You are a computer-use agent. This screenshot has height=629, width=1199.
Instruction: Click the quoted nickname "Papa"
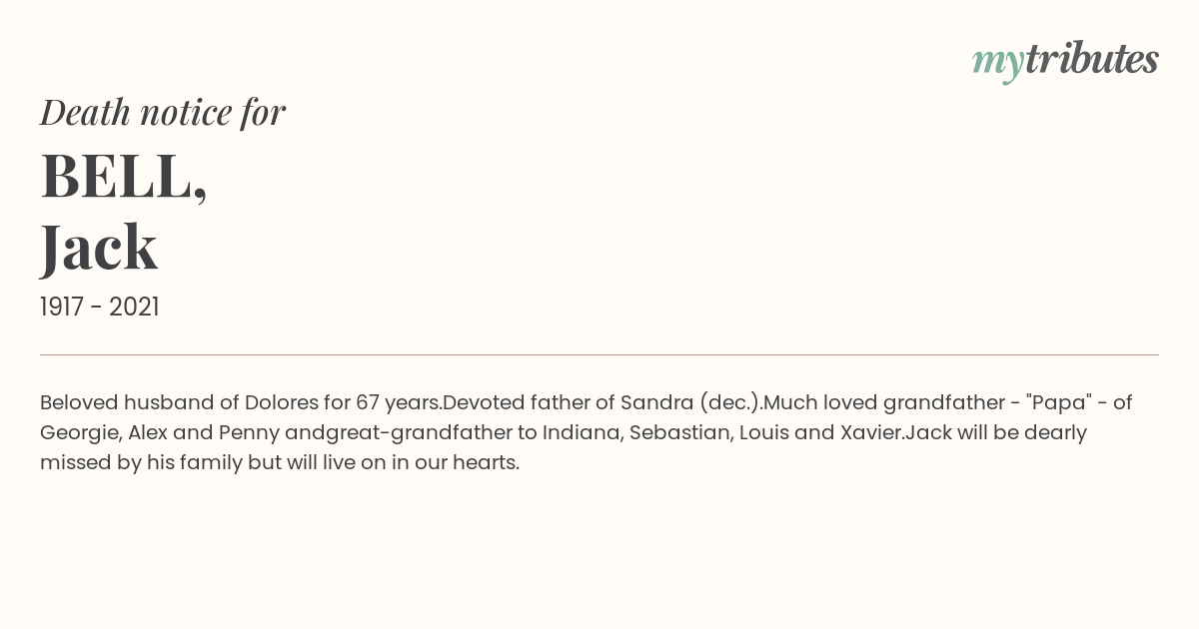coord(1061,402)
